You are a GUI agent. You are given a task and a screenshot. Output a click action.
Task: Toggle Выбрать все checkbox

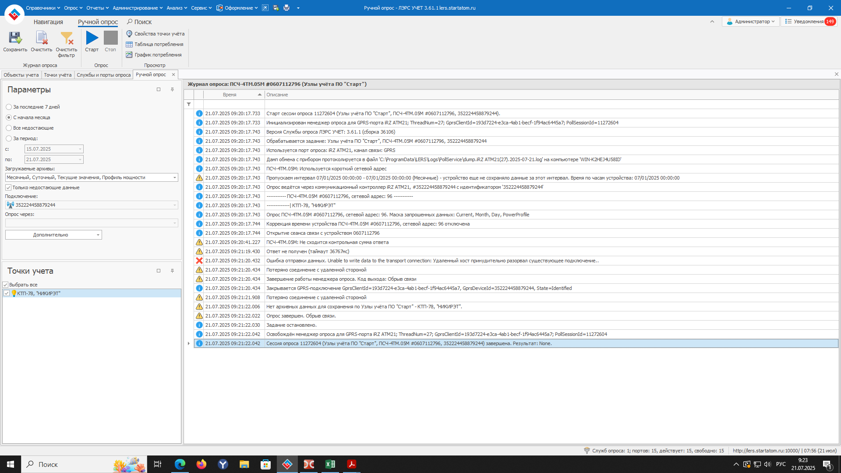pos(6,285)
